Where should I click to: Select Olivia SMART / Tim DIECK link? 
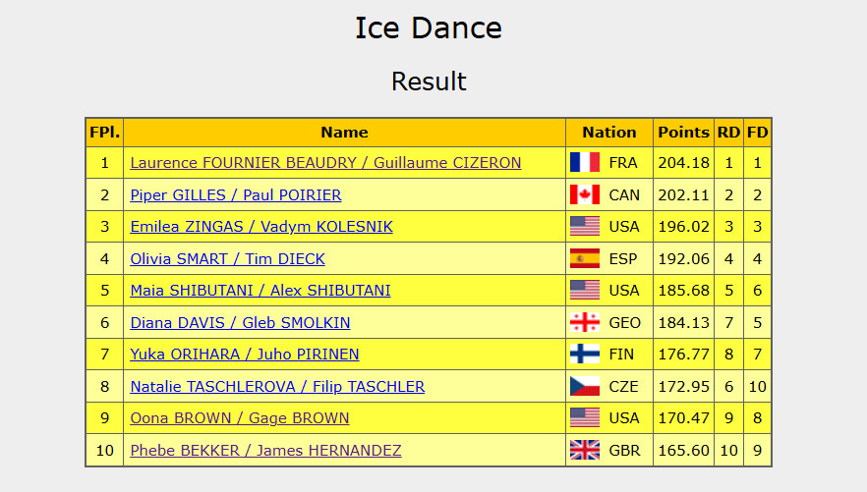coord(227,259)
